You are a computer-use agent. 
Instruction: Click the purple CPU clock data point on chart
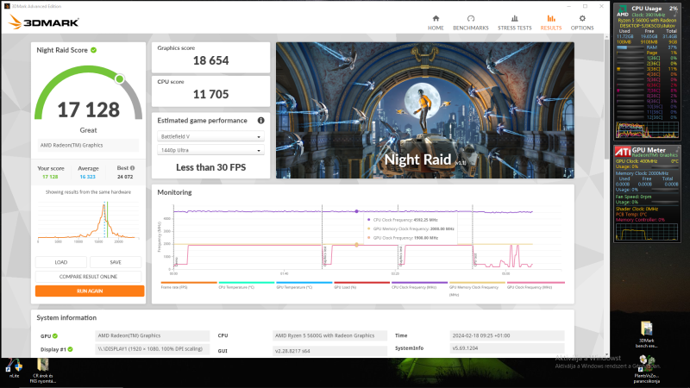(x=356, y=211)
